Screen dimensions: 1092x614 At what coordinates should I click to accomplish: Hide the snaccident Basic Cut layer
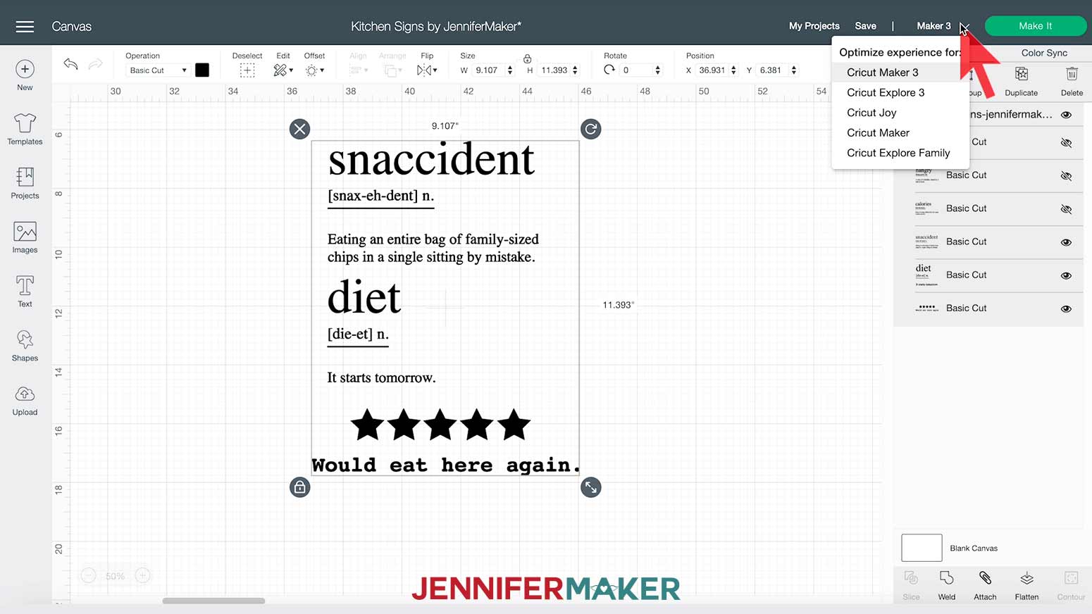tap(1066, 242)
